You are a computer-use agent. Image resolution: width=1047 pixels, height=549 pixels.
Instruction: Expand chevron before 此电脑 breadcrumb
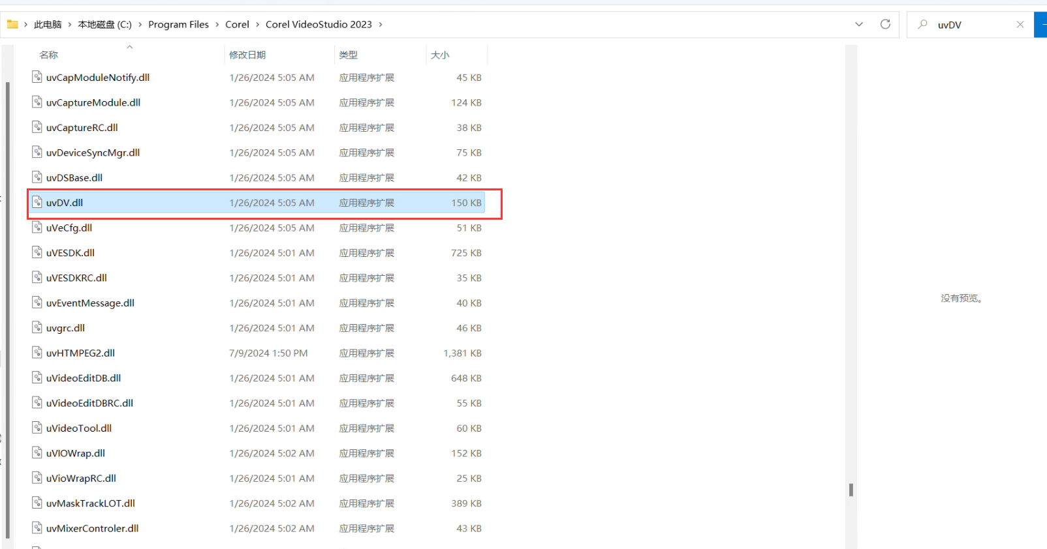pos(26,25)
